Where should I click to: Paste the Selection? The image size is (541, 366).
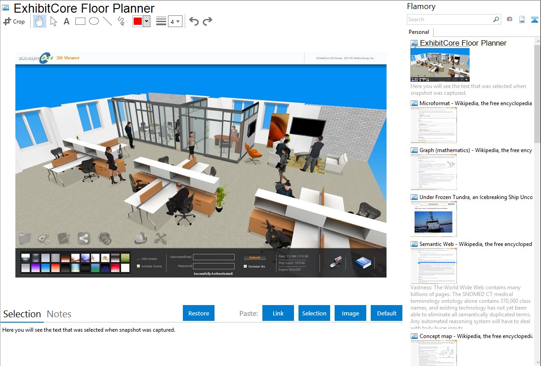pos(314,313)
